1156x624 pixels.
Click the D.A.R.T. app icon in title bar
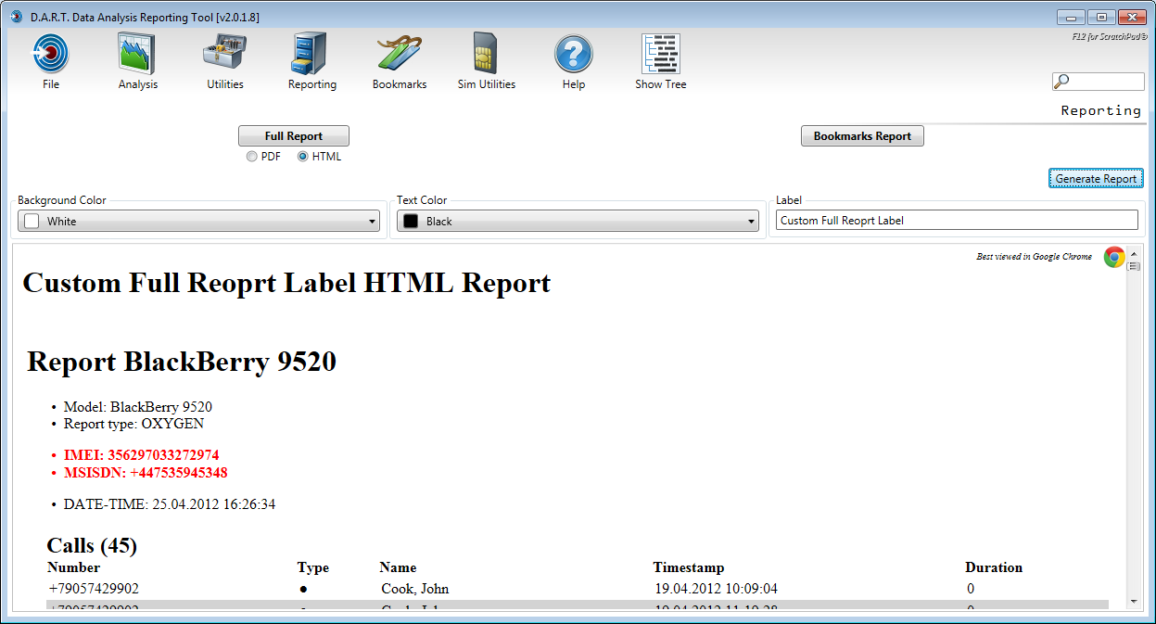coord(16,16)
